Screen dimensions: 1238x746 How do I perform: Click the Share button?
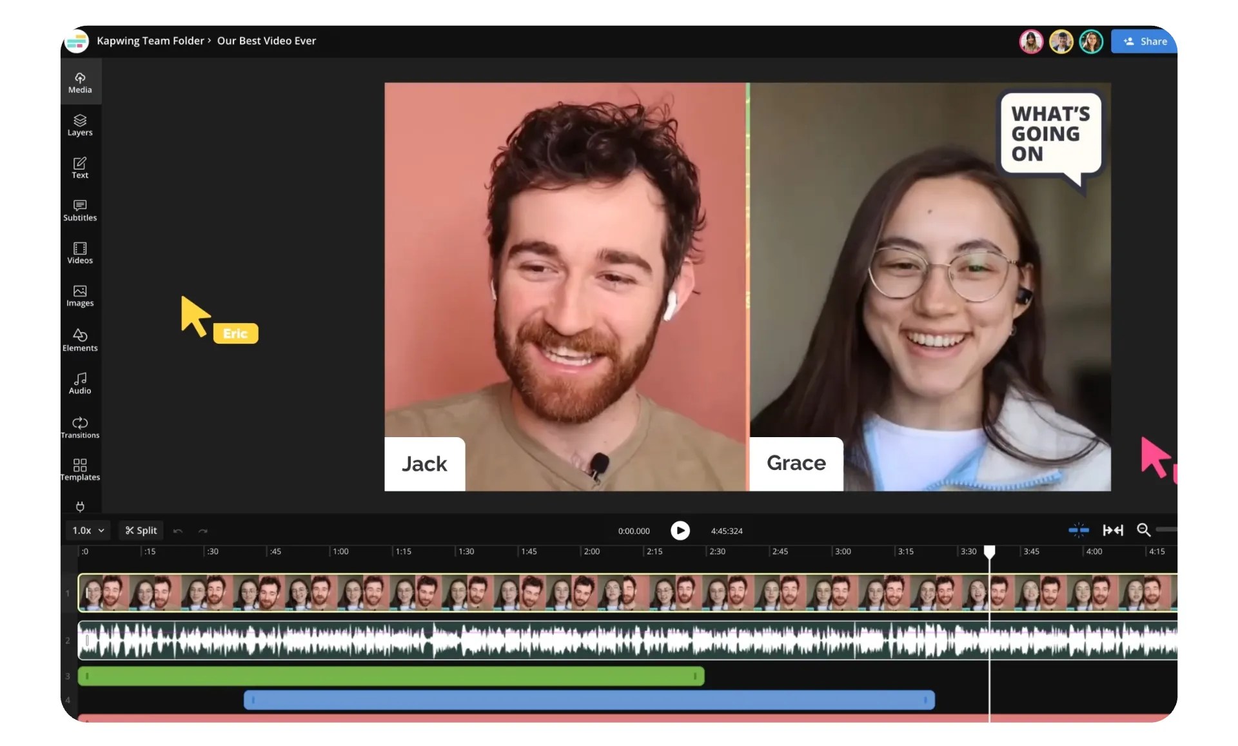point(1145,41)
